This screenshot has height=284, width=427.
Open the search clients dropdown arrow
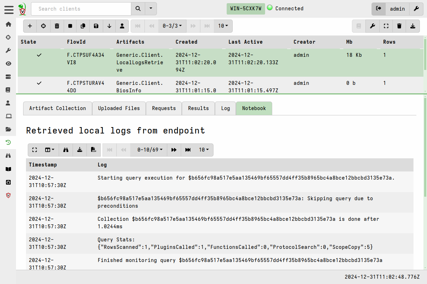150,9
